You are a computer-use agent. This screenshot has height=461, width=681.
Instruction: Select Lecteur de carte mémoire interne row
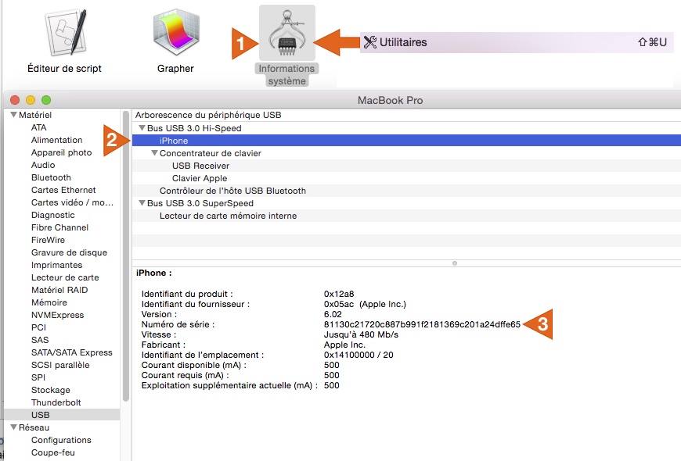406,216
